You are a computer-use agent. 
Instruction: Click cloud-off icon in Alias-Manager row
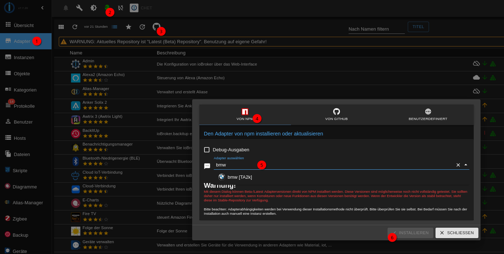tap(476, 91)
